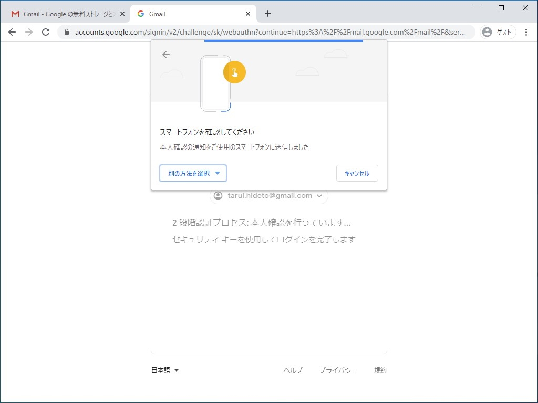Screen dimensions: 538x403
Task: Click the back arrow in the verification dialog
Action: [x=166, y=55]
